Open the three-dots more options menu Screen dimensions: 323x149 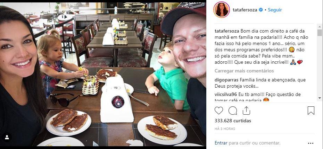tap(310, 143)
